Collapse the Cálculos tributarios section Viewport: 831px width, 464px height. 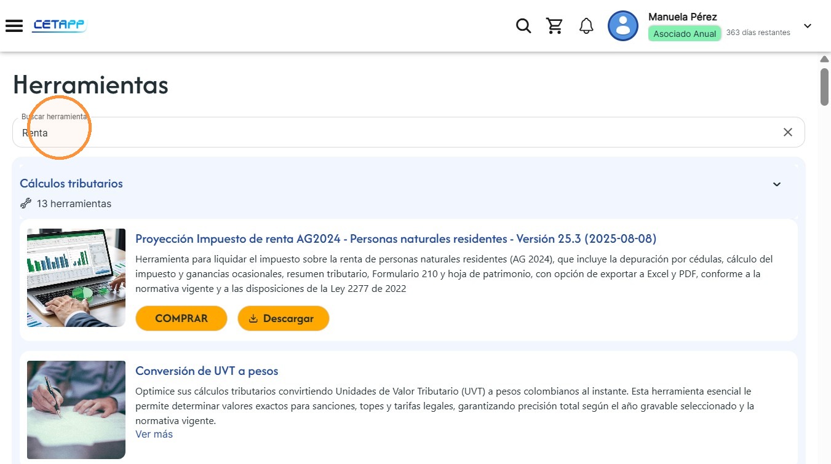click(777, 184)
